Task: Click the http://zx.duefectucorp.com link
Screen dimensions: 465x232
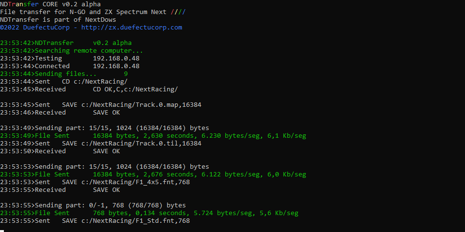Action: [131, 28]
